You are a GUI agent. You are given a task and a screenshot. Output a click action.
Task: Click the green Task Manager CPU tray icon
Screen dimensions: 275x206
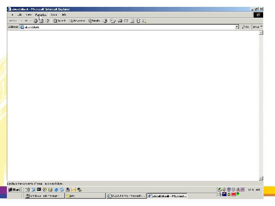click(238, 194)
